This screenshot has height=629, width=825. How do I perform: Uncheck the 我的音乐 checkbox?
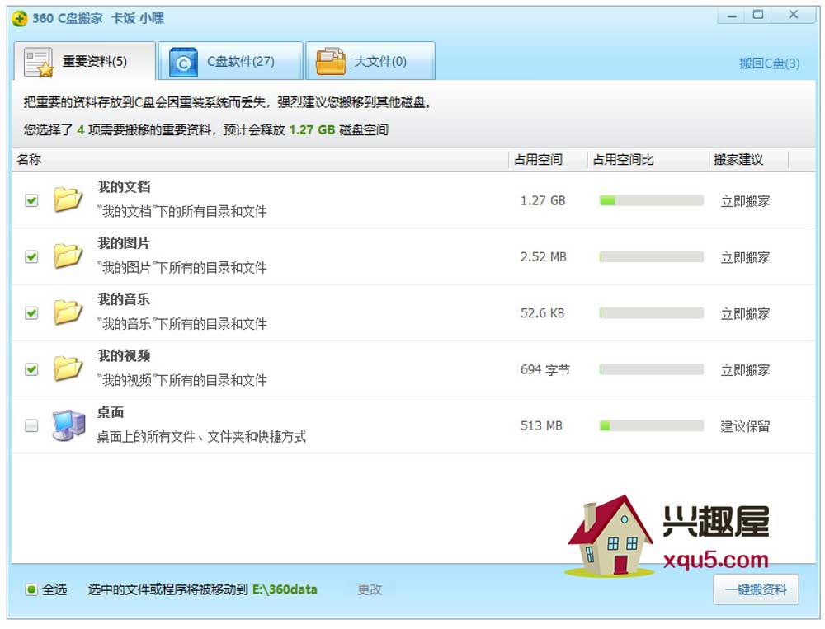pos(31,313)
